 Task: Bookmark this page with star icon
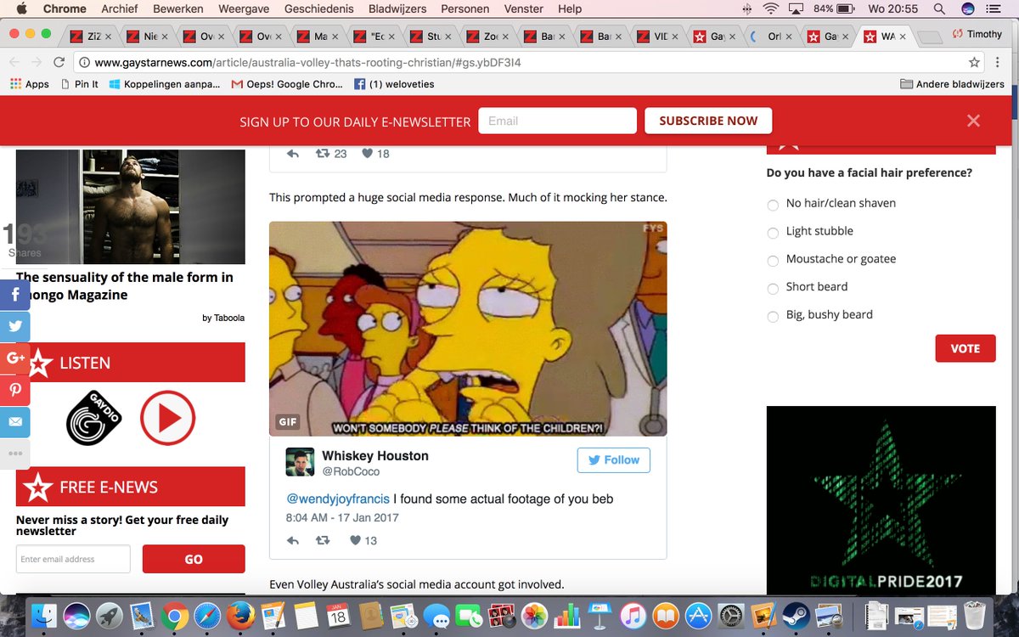(974, 62)
